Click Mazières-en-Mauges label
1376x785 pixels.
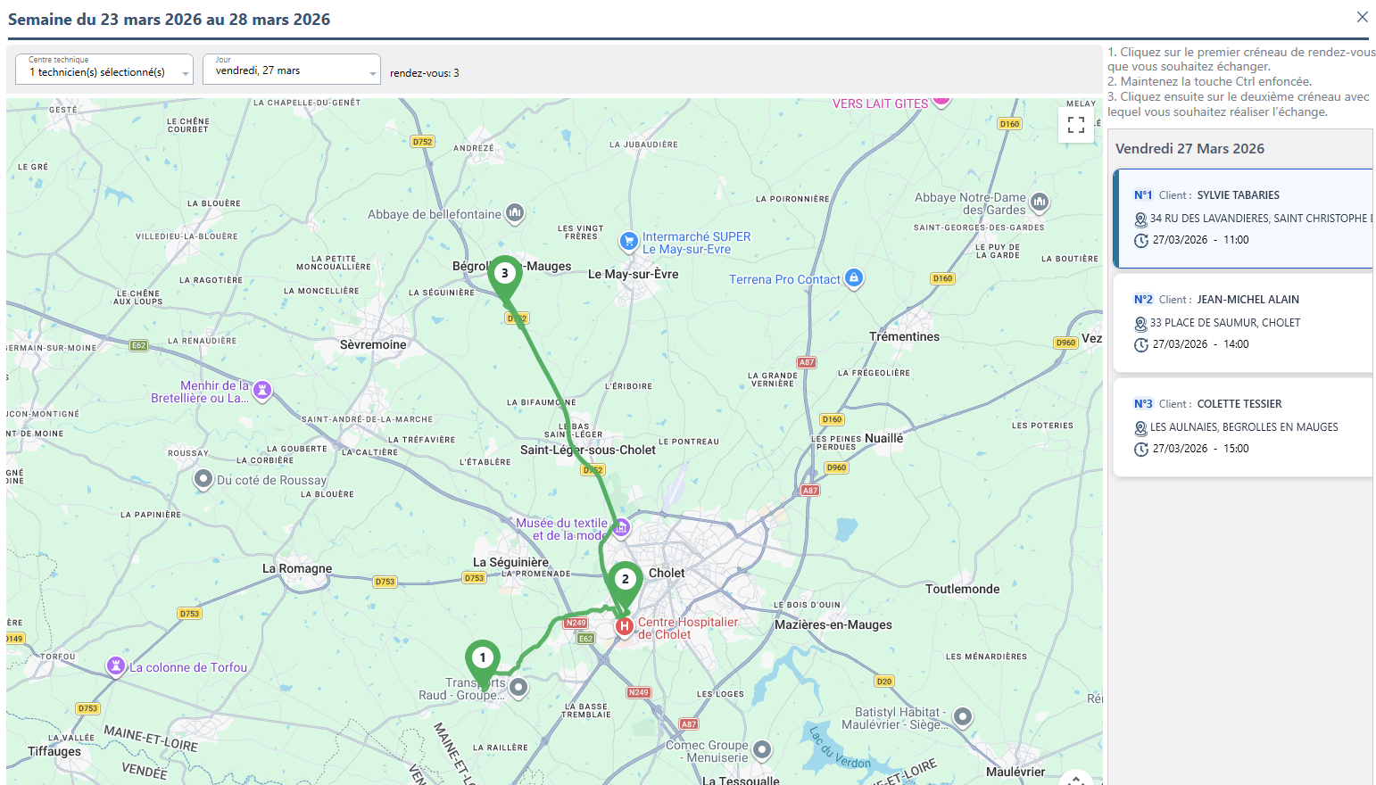[x=833, y=624]
